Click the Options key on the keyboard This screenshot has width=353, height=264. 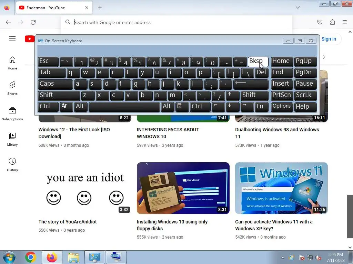tap(282, 107)
